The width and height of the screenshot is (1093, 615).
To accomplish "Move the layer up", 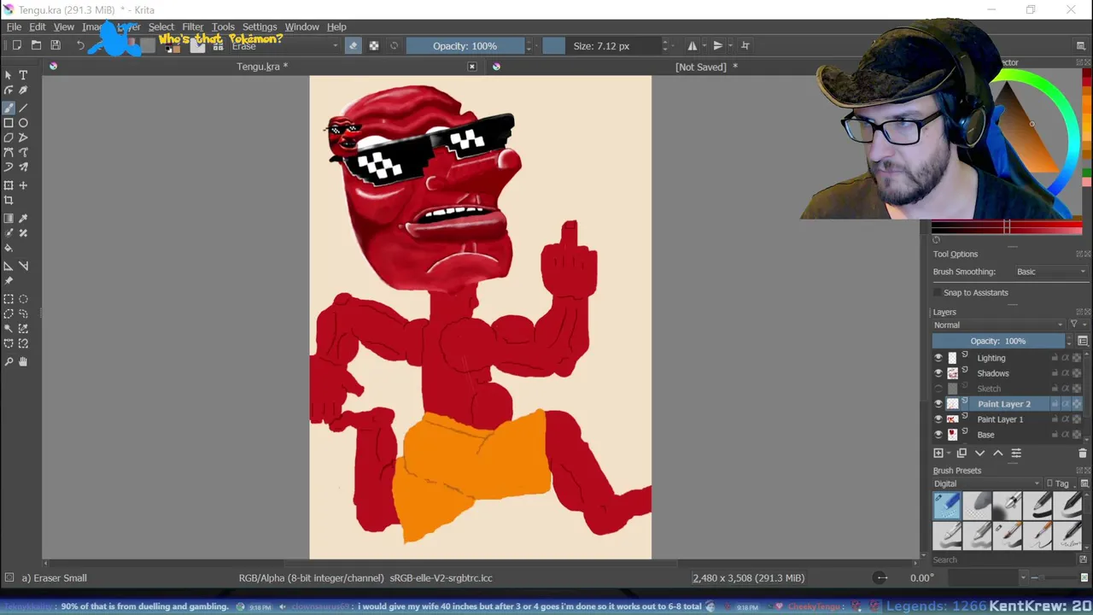I will click(997, 453).
